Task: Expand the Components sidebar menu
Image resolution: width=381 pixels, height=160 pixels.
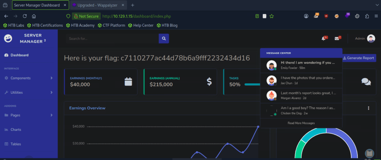Action: [28, 78]
